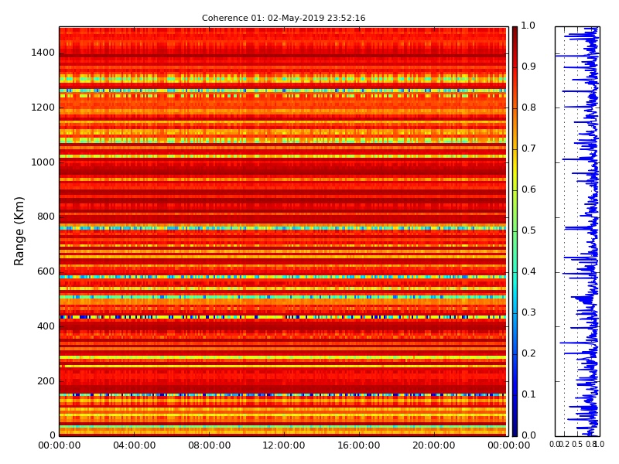Image resolution: width=619 pixels, height=464 pixels.
Task: Click the 1400 range tick label
Action: click(x=43, y=53)
